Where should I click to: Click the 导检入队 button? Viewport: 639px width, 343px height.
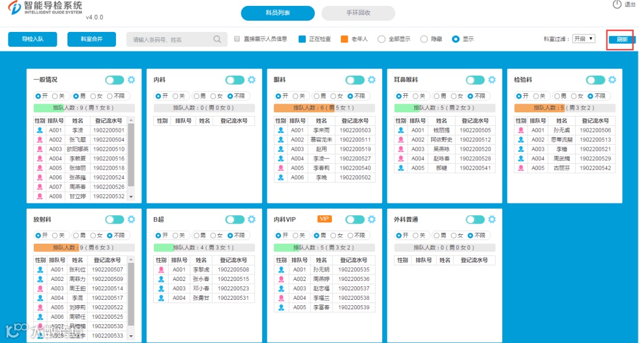pos(33,39)
